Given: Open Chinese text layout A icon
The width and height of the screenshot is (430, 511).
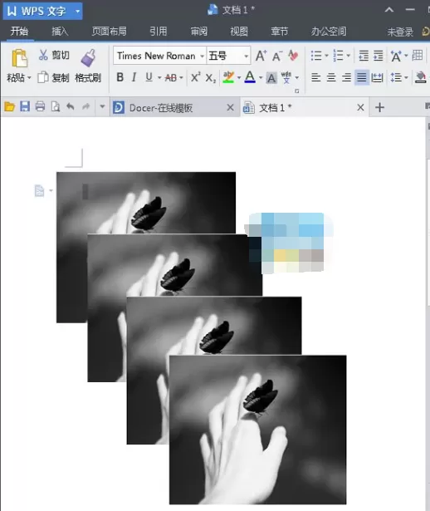Looking at the screenshot, I should 396,56.
